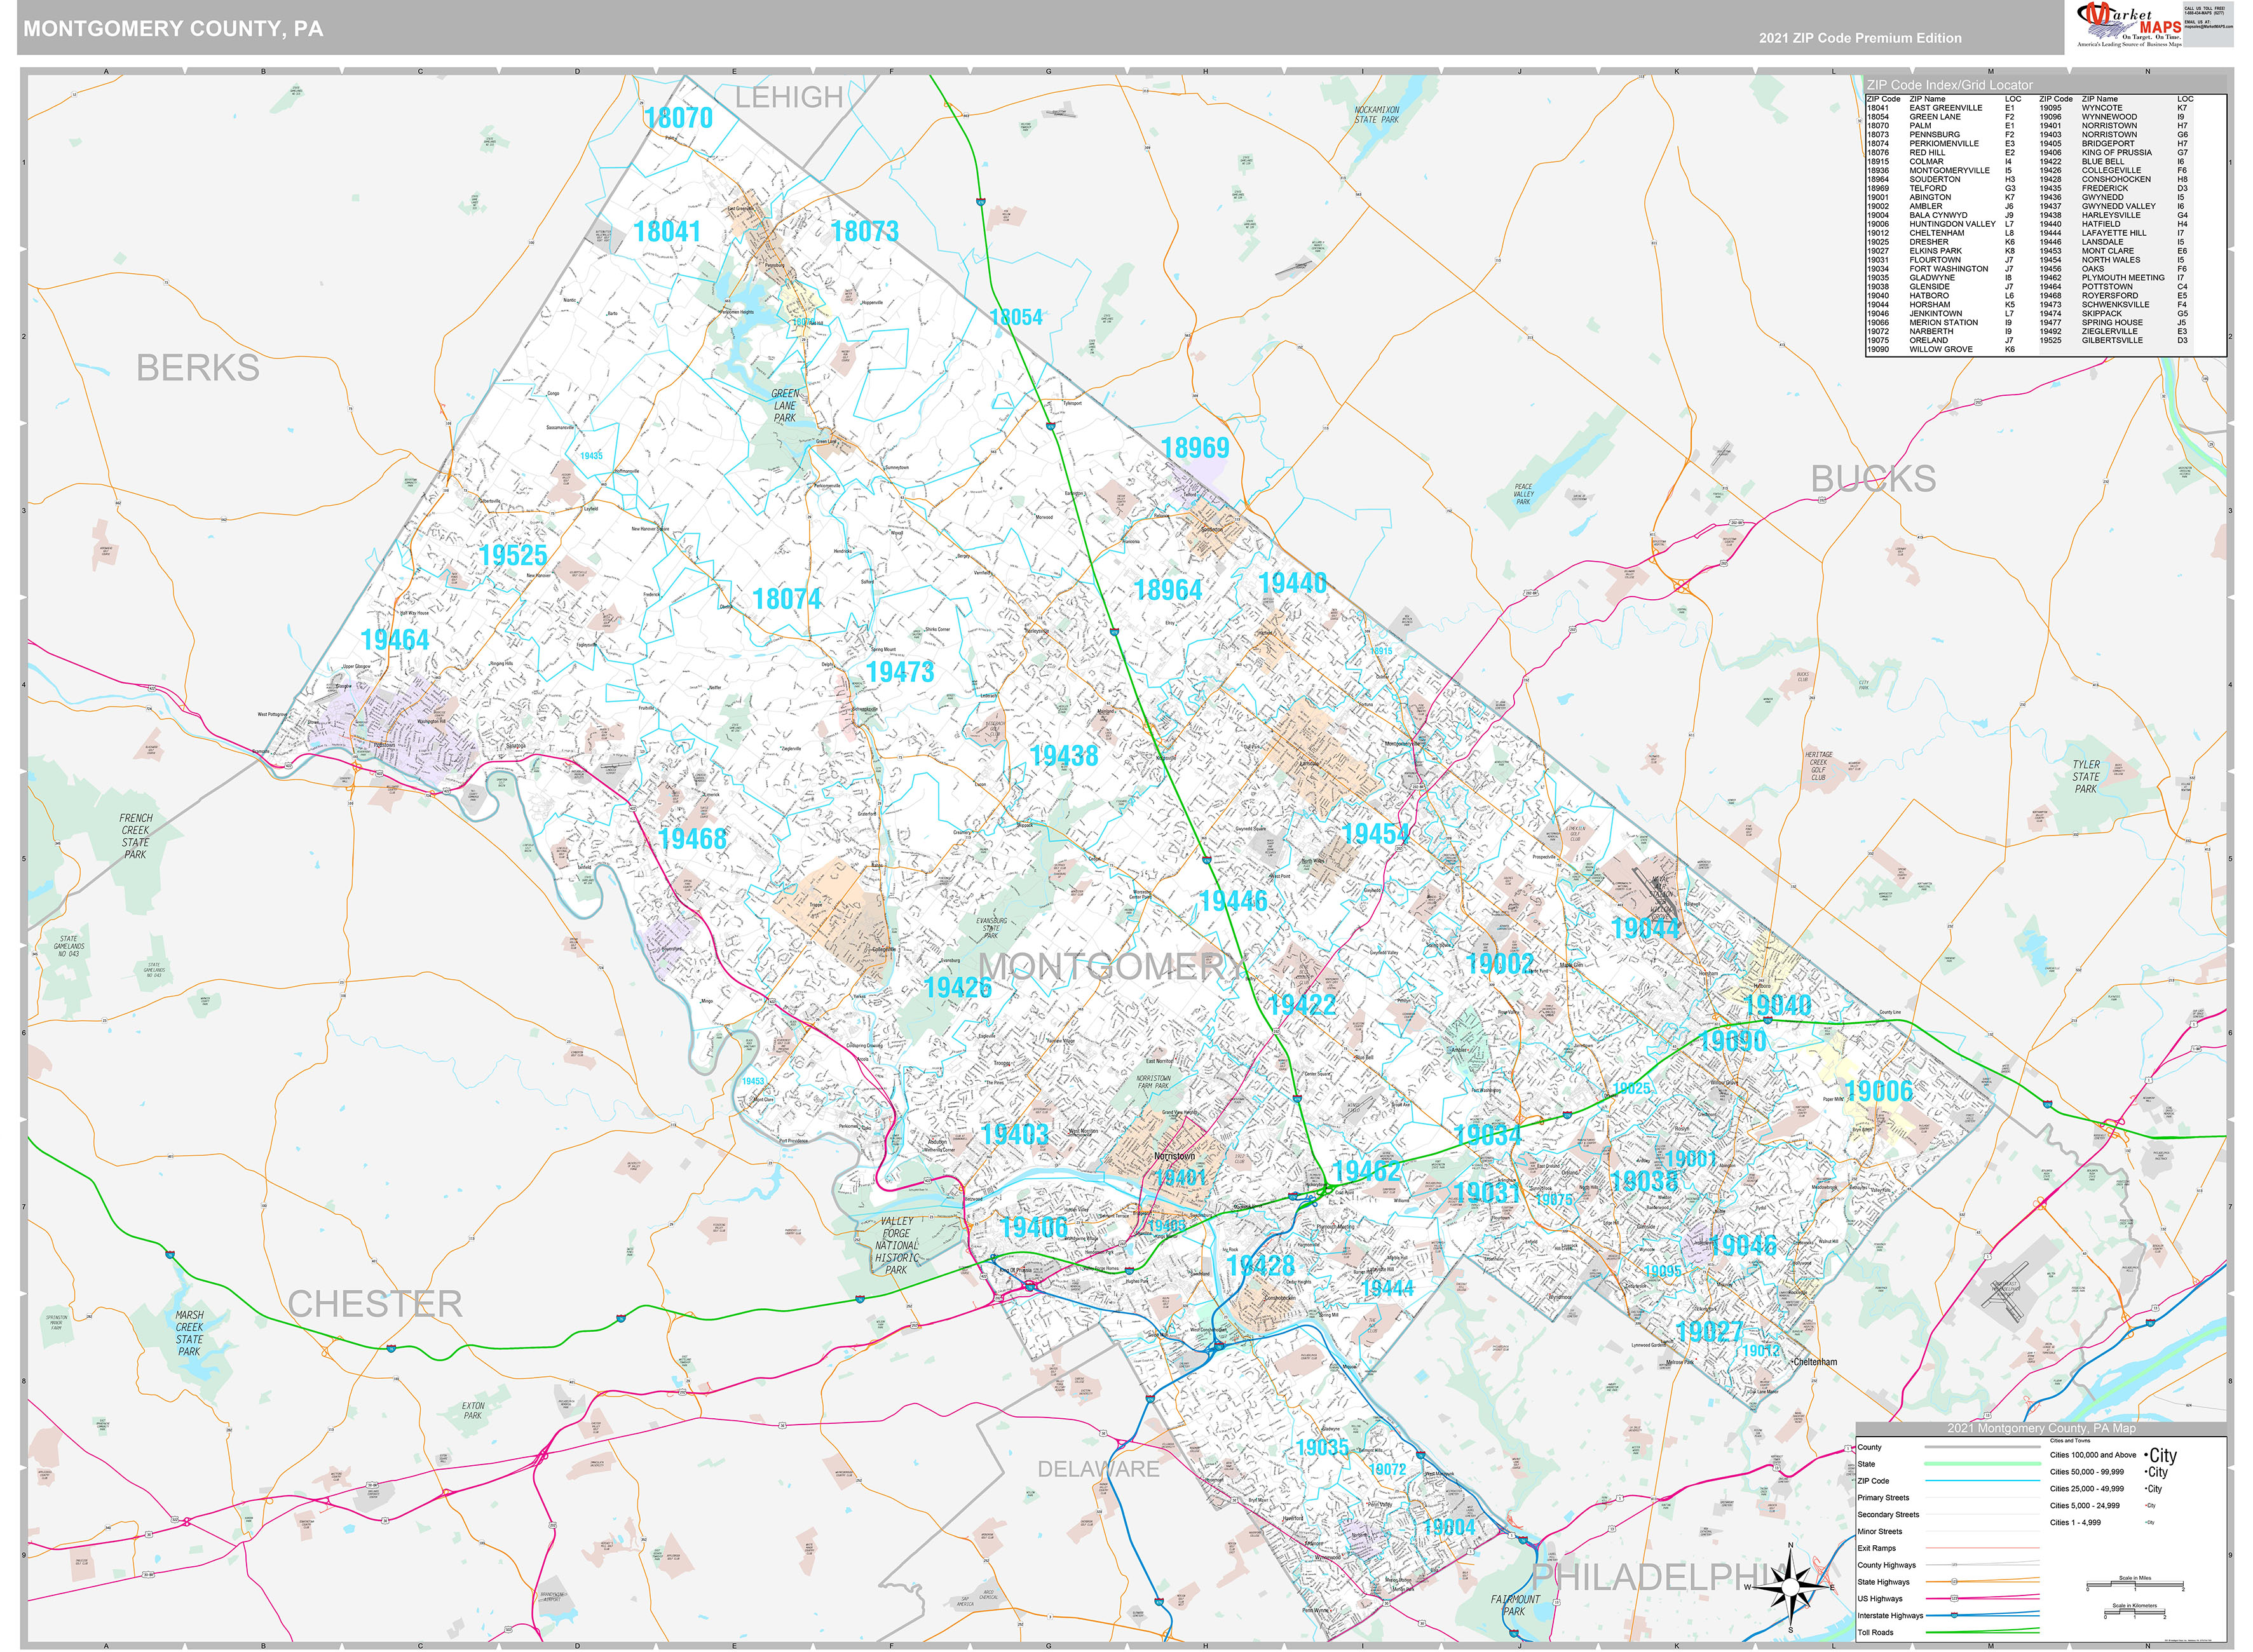Click the LEHIGH county label
Screen dimensions: 2253x1652
click(x=789, y=97)
